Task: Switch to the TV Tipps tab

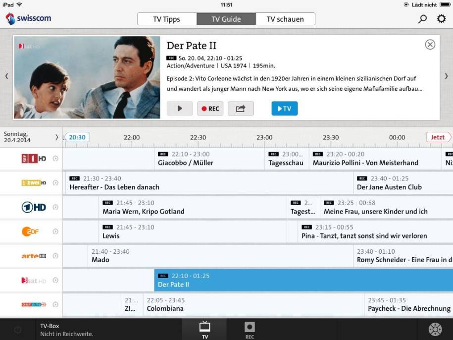Action: 166,19
